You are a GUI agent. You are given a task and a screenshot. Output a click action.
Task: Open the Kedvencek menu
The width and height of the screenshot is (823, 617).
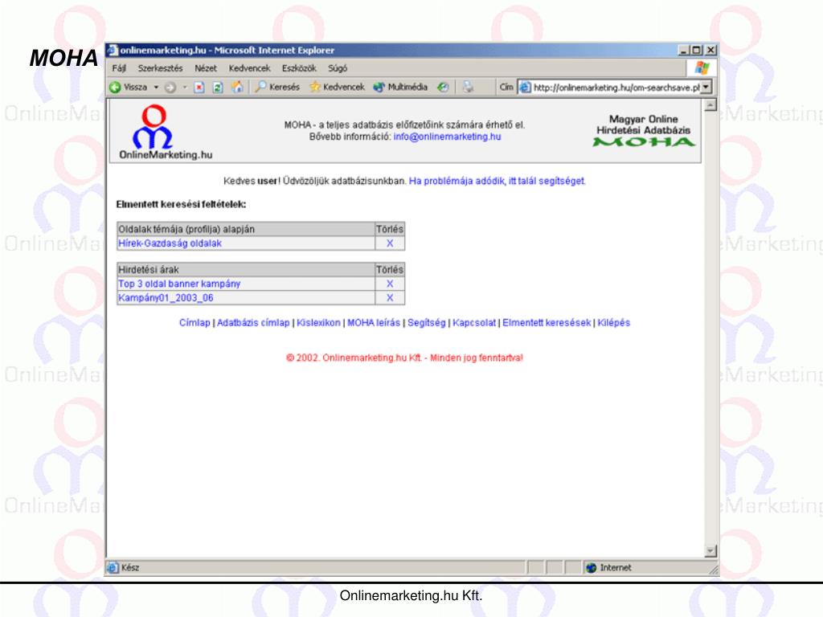[x=249, y=68]
